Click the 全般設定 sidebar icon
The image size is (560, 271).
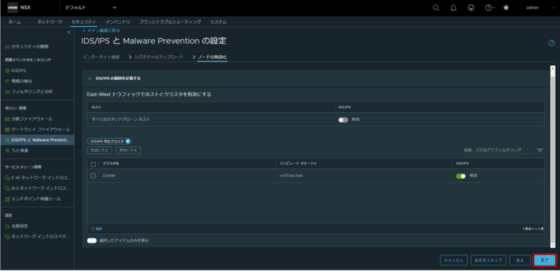(x=7, y=226)
